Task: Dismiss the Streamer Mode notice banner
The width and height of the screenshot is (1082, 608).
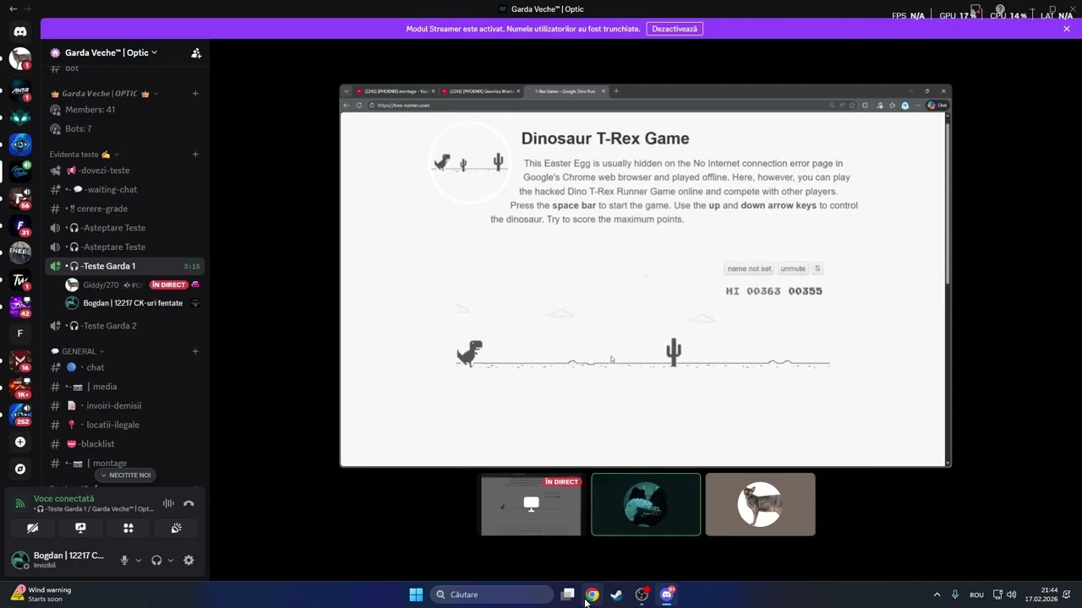Action: point(1067,29)
